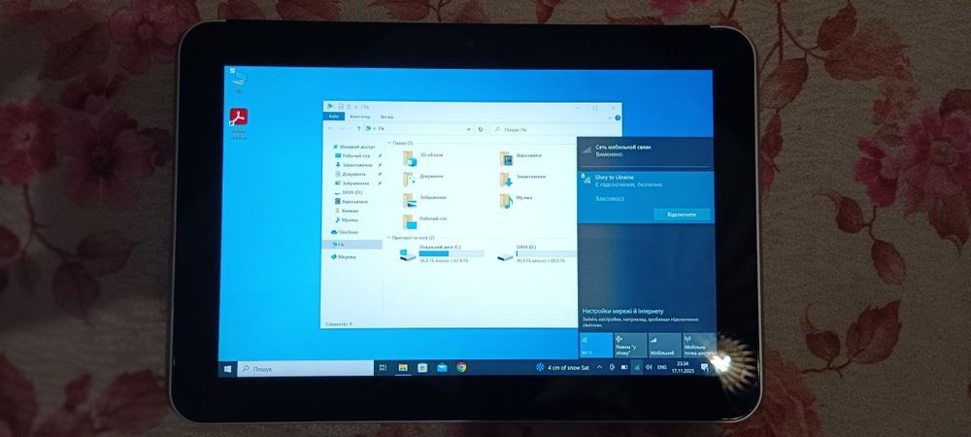971x437 pixels.
Task: Open the Videos folder in Explorer
Action: pos(520,158)
